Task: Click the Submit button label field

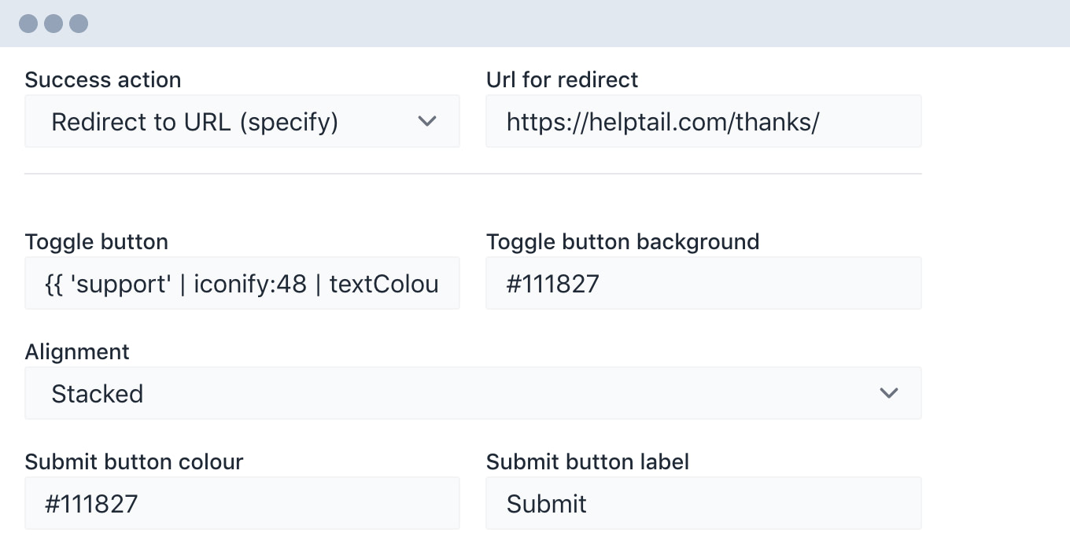Action: (x=703, y=503)
